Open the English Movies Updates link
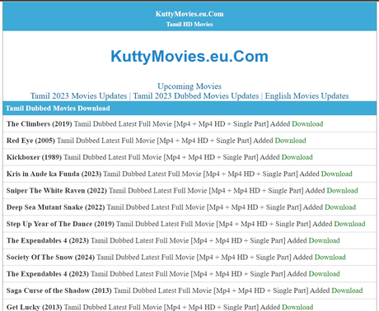Screen dimensions: 379x311 click(x=306, y=95)
